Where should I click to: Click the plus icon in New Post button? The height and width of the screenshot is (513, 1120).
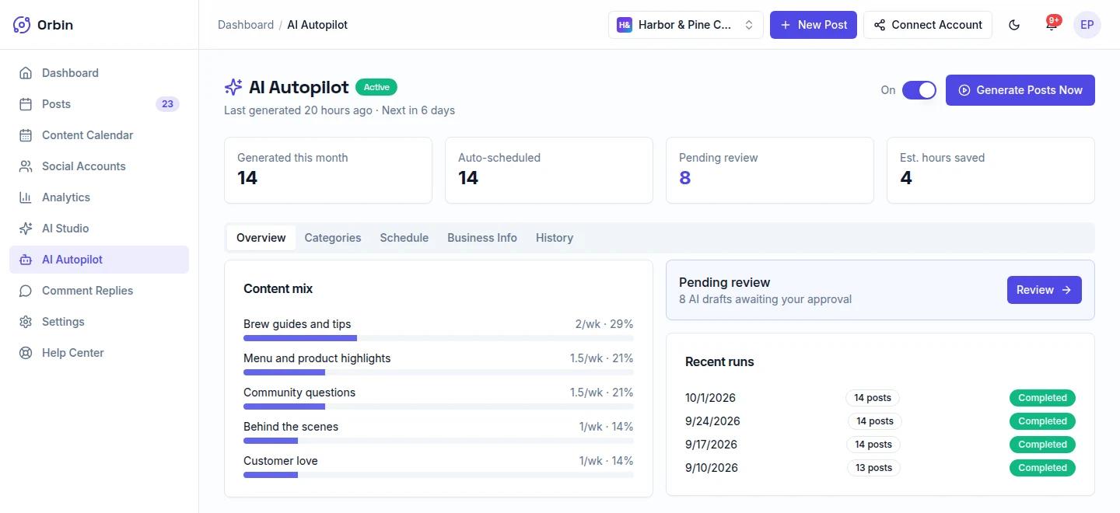[x=786, y=25]
